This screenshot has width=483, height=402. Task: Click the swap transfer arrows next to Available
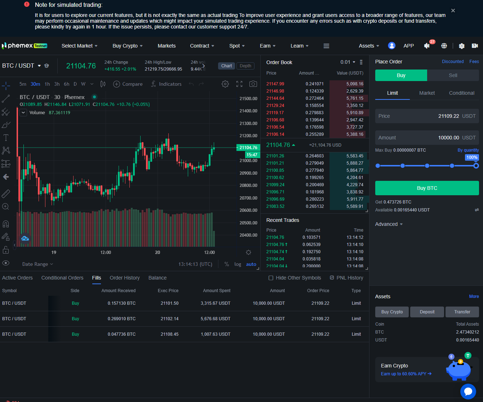click(477, 210)
